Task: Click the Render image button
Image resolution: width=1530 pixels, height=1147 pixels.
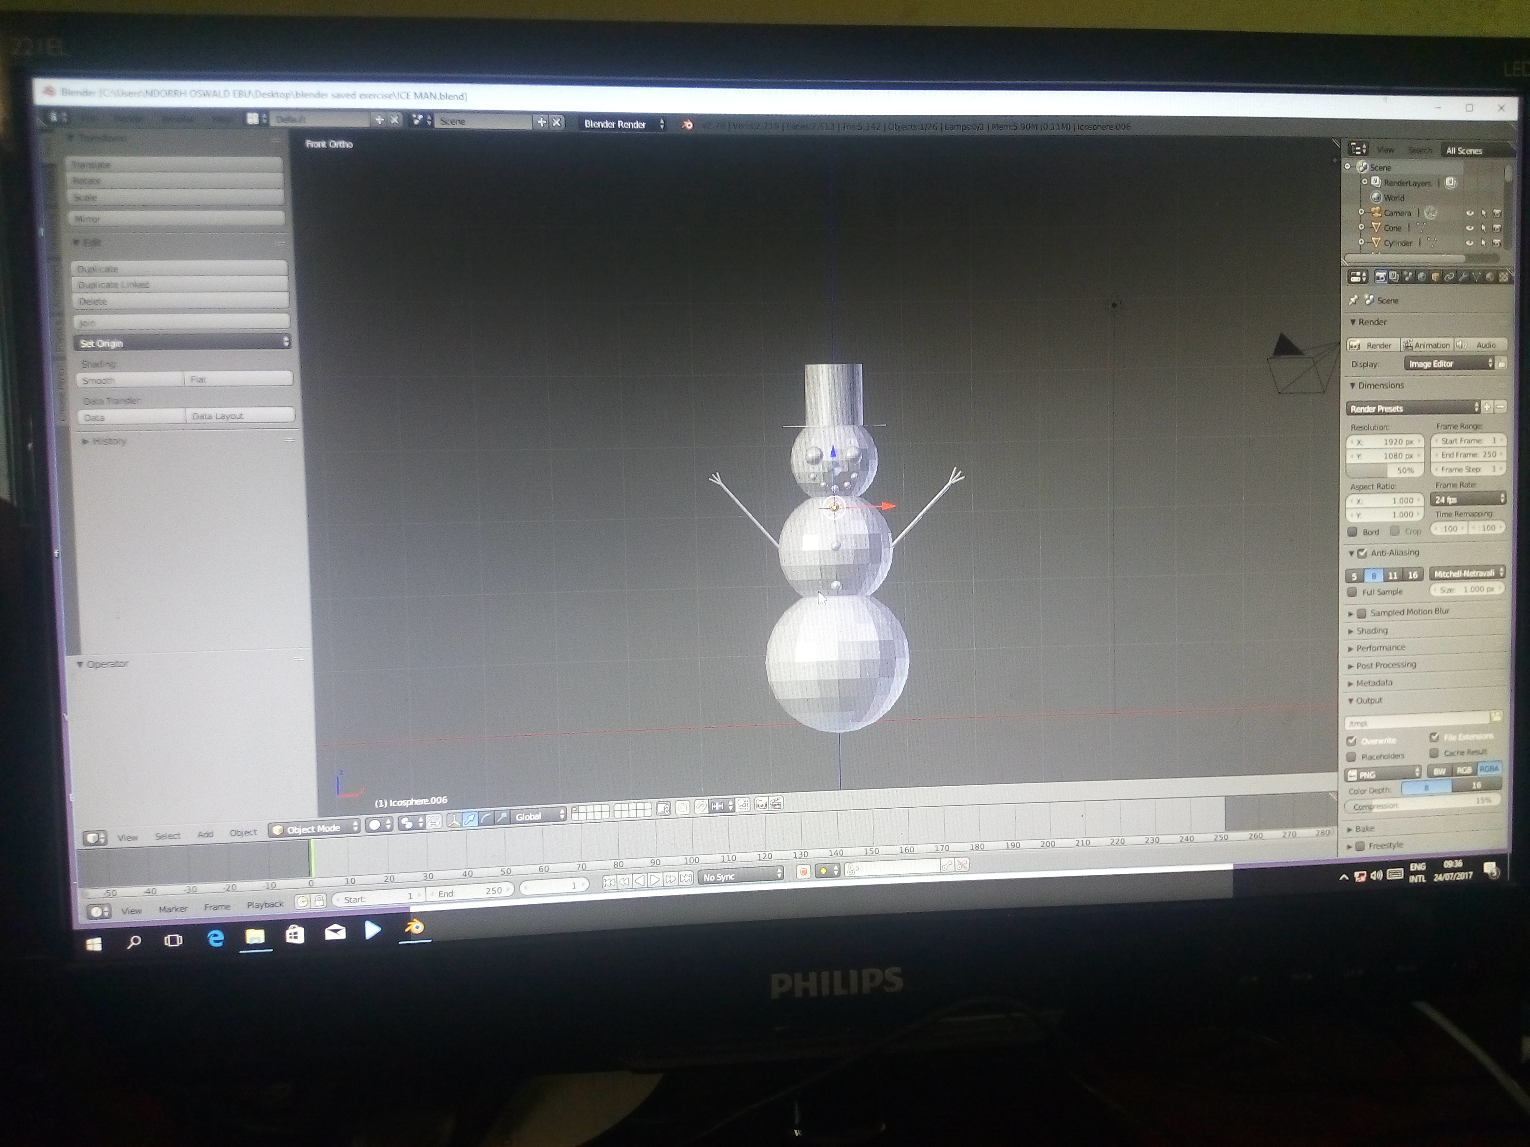Action: pos(1372,345)
